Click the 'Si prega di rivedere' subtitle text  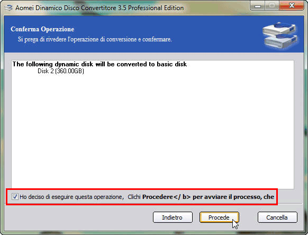click(x=95, y=39)
